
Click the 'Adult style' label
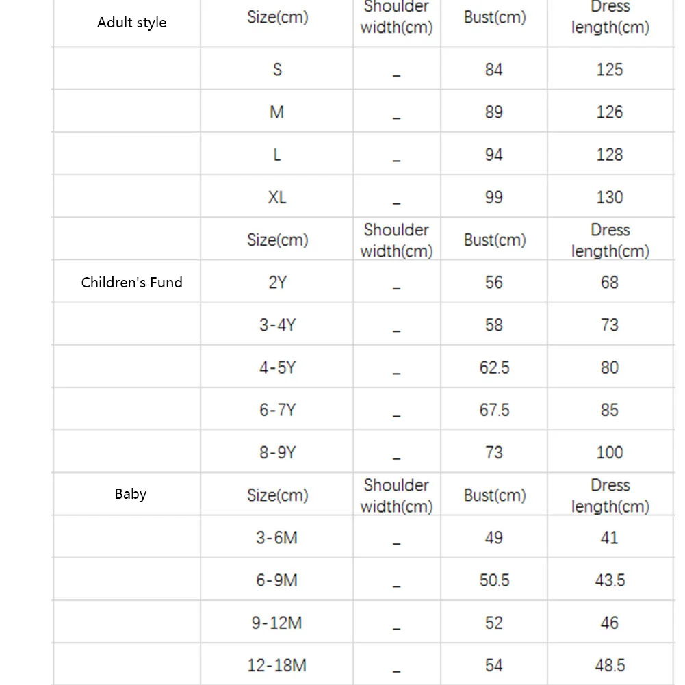click(131, 23)
